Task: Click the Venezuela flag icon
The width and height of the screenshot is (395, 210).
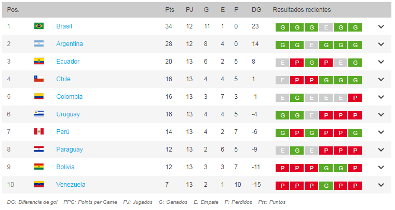Action: click(38, 185)
